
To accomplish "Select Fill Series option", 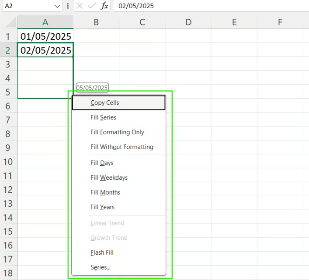I will (x=103, y=117).
